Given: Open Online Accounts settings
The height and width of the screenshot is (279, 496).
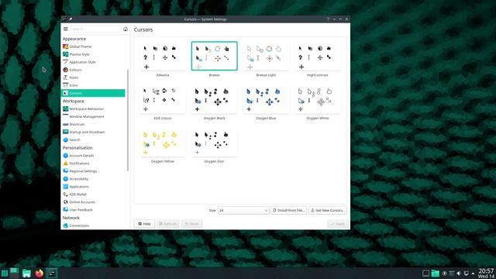Looking at the screenshot, I should pos(93,202).
